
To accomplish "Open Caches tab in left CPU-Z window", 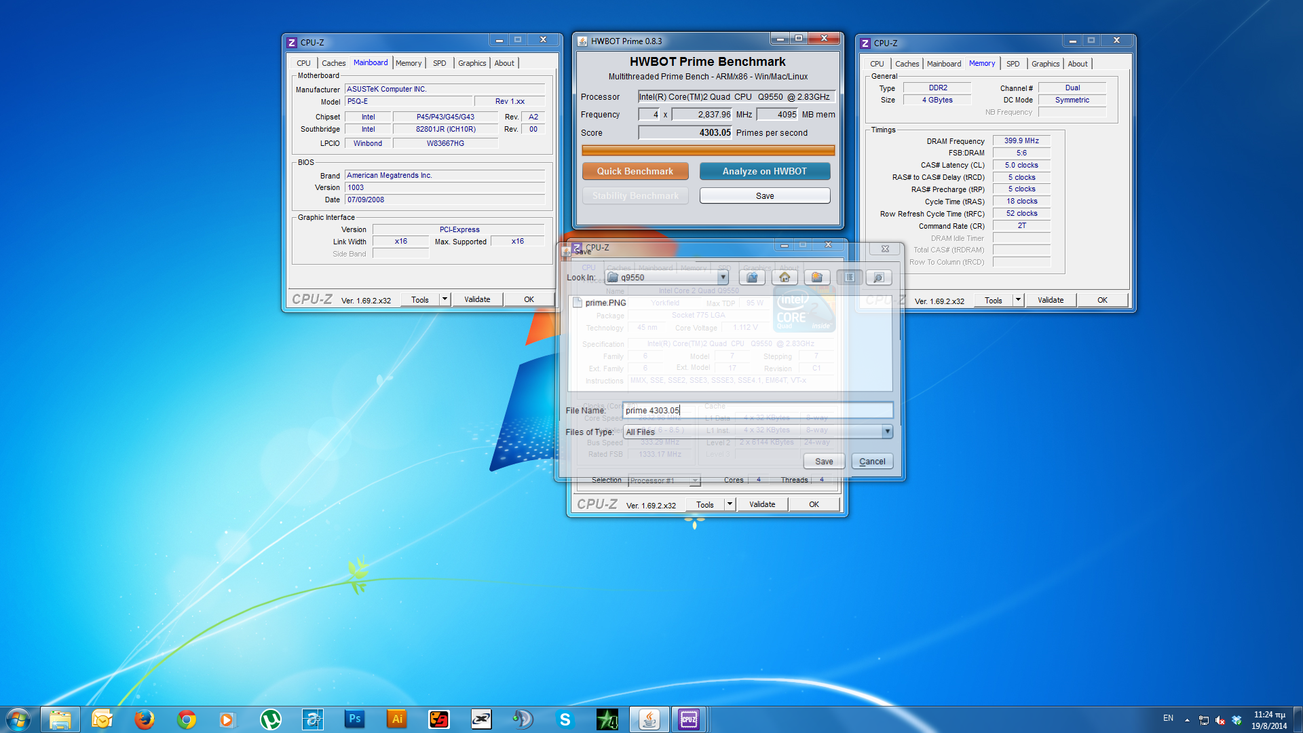I will click(333, 63).
